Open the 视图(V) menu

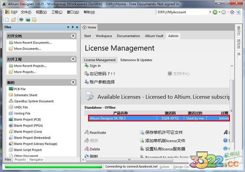click(41, 12)
